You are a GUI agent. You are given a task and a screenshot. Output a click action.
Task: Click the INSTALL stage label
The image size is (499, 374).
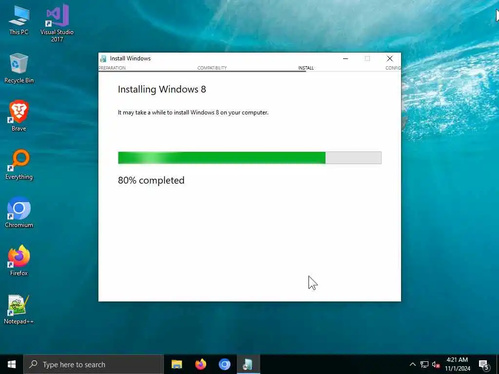pyautogui.click(x=306, y=68)
